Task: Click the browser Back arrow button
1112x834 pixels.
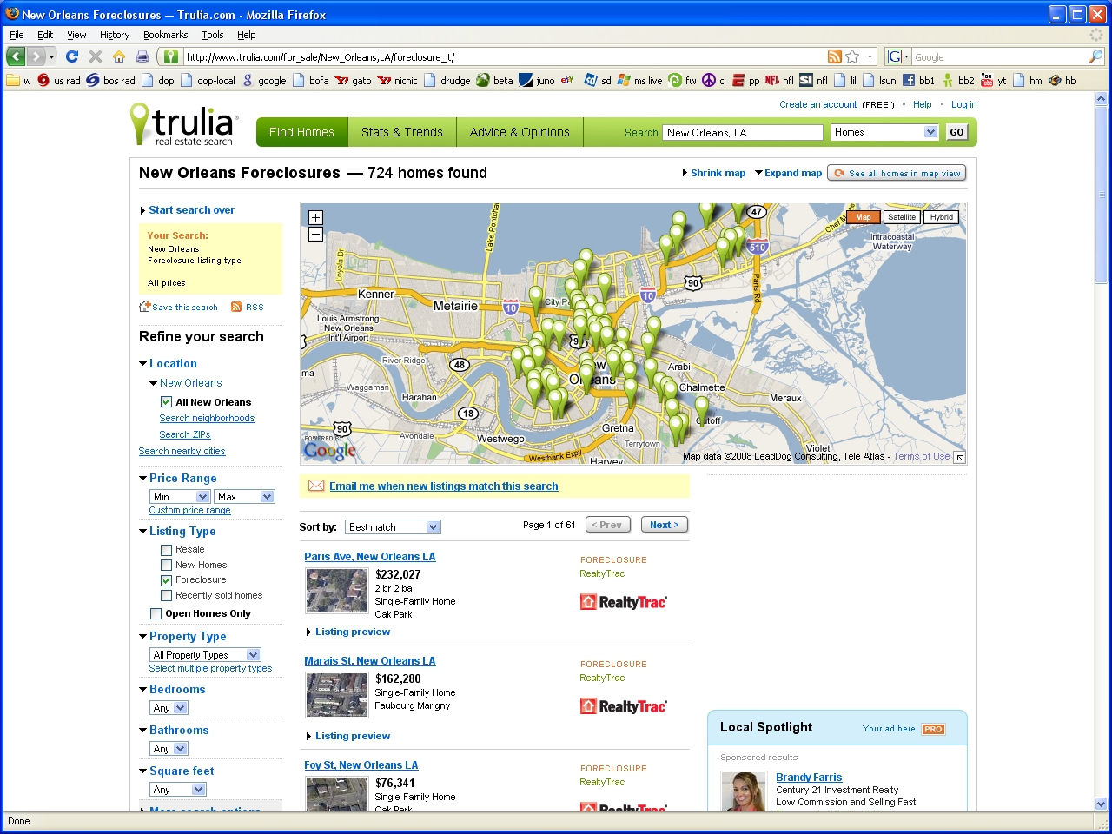Action: 16,56
